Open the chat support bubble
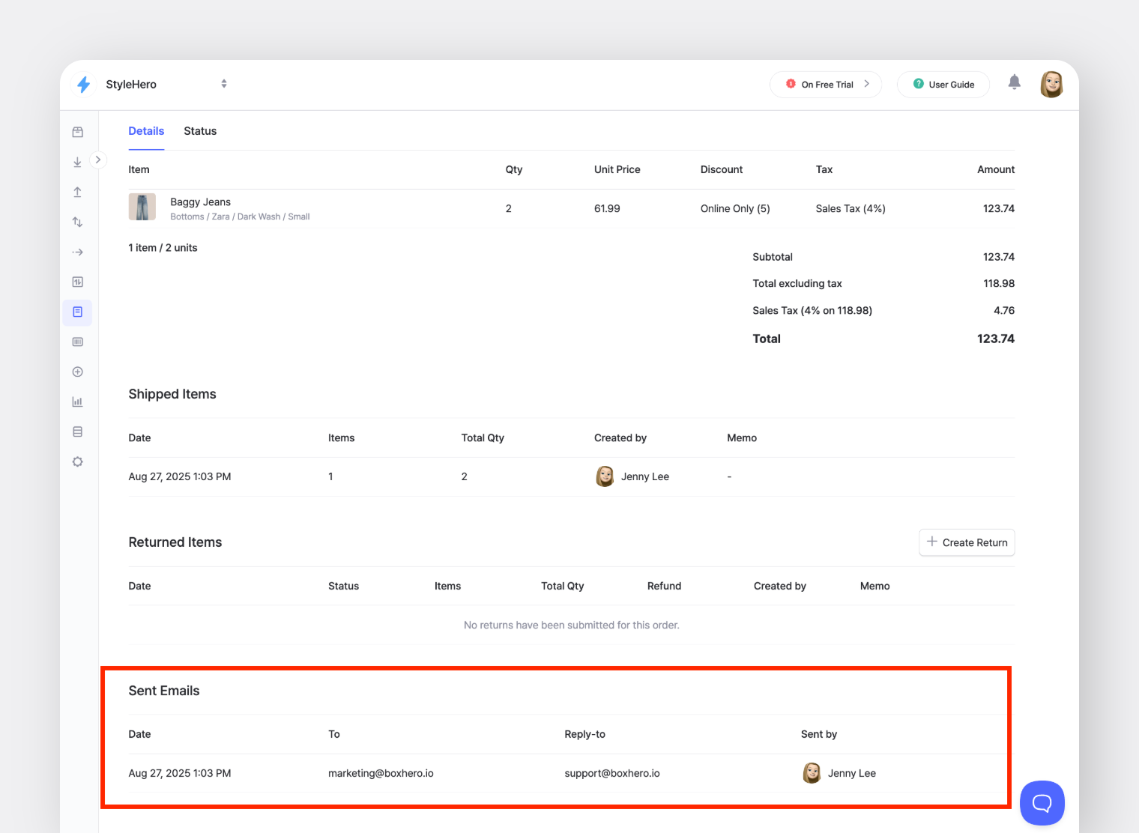 pos(1042,802)
